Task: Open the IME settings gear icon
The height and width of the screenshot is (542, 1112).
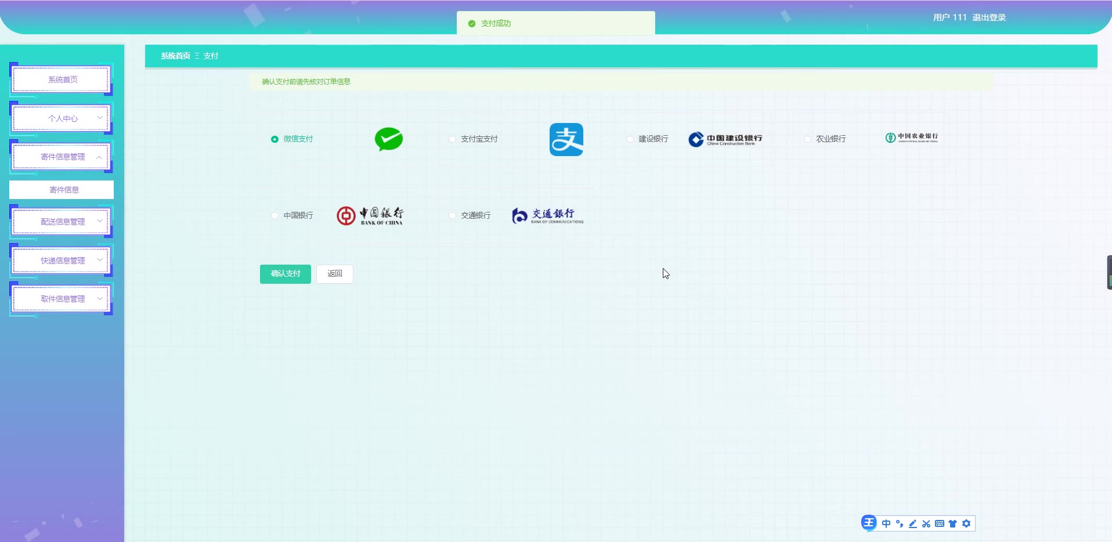Action: [966, 523]
